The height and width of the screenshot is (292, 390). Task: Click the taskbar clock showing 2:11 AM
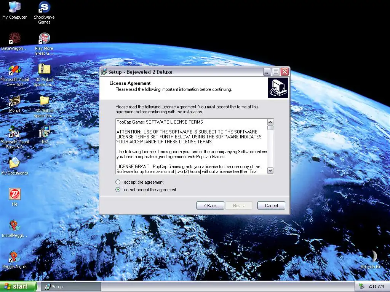tap(376, 287)
